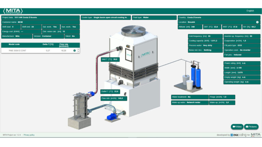Screen dimensions: 262x147
Task: Click the tower control panel door
Action: (x=128, y=55)
